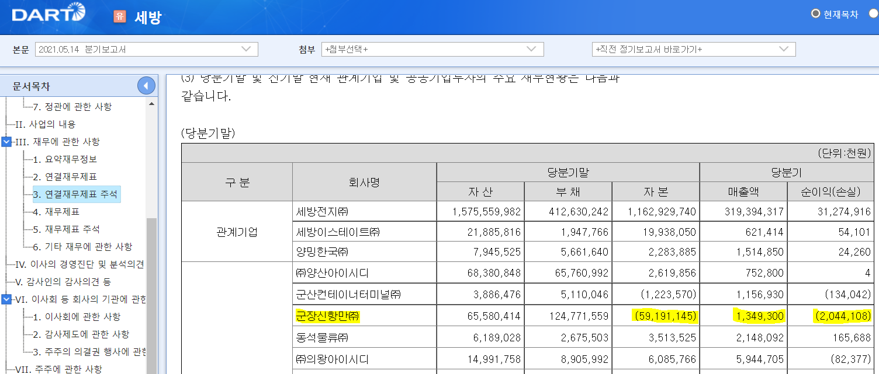Click the 부 채 column header

[x=568, y=191]
